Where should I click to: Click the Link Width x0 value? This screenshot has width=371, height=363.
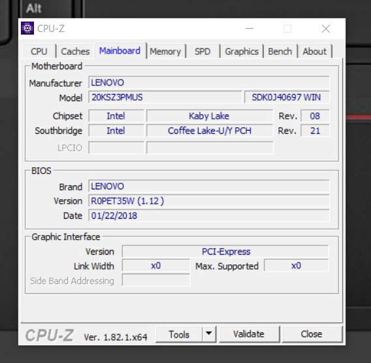point(155,266)
